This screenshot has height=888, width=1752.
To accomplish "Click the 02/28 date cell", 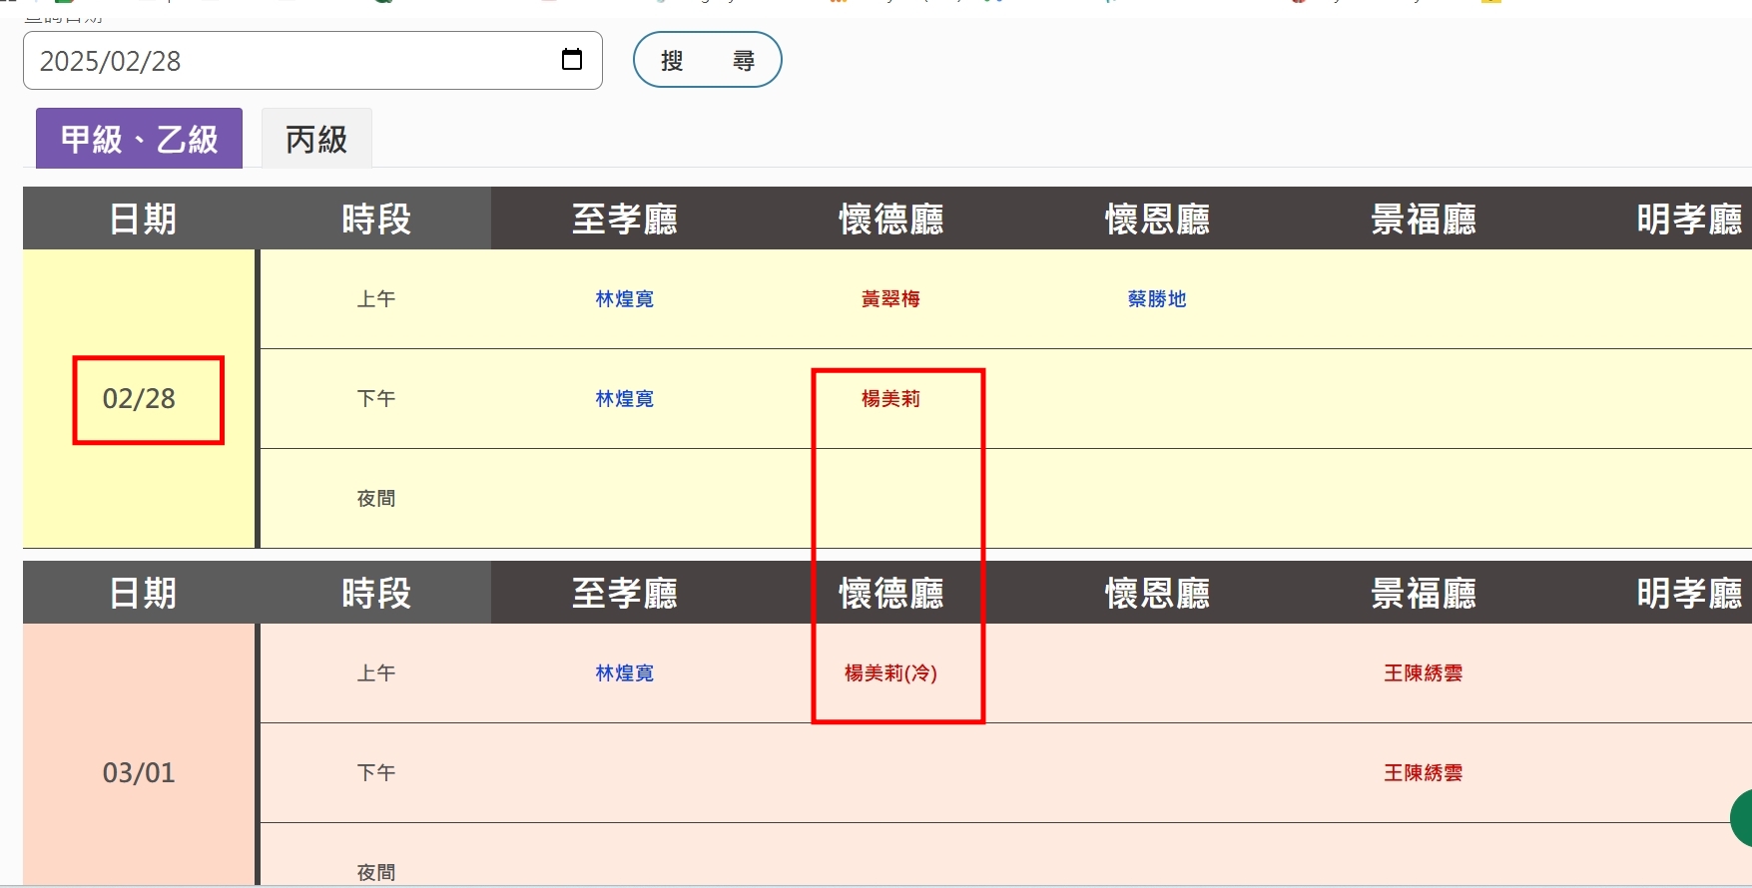I will [139, 399].
